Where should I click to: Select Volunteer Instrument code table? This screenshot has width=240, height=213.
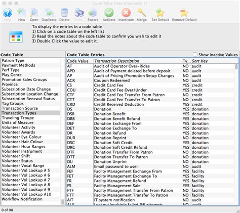31,151
